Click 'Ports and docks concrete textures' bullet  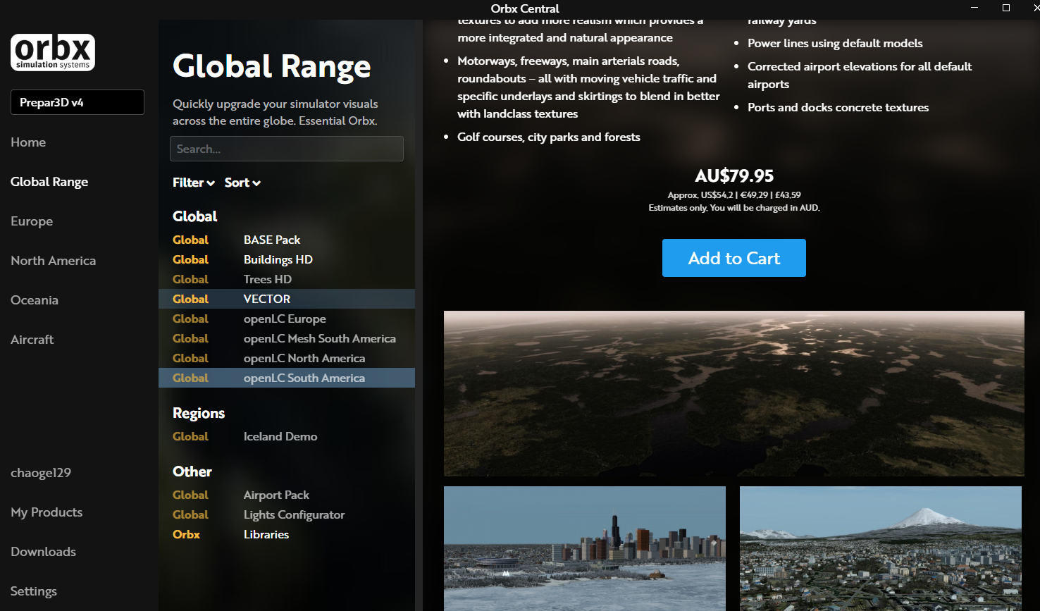point(838,107)
